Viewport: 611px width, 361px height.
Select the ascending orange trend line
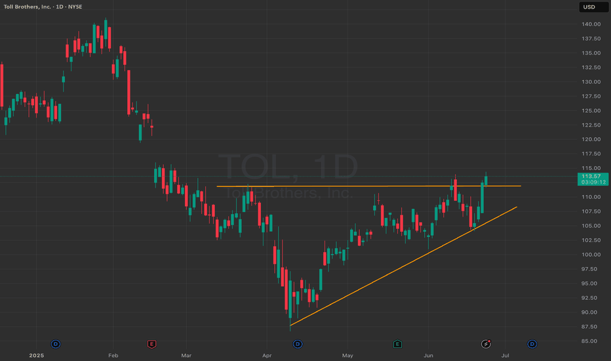(x=403, y=266)
